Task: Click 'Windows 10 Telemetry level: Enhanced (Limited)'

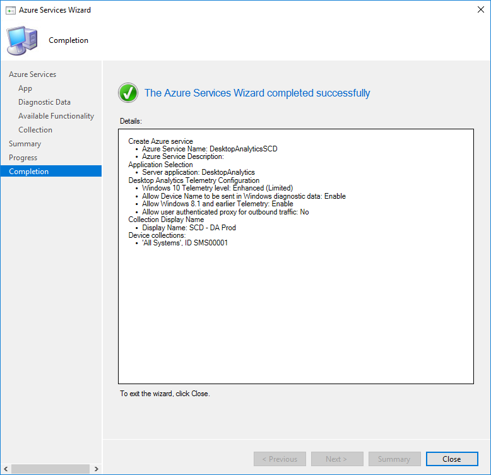Action: pos(217,188)
